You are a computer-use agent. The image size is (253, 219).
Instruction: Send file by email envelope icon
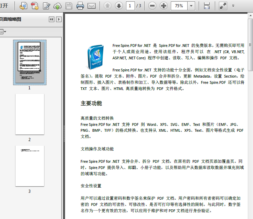tap(92, 6)
